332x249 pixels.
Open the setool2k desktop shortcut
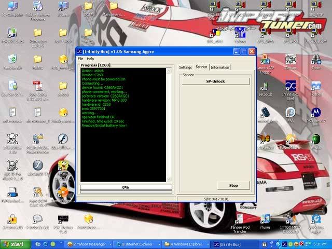(x=265, y=89)
